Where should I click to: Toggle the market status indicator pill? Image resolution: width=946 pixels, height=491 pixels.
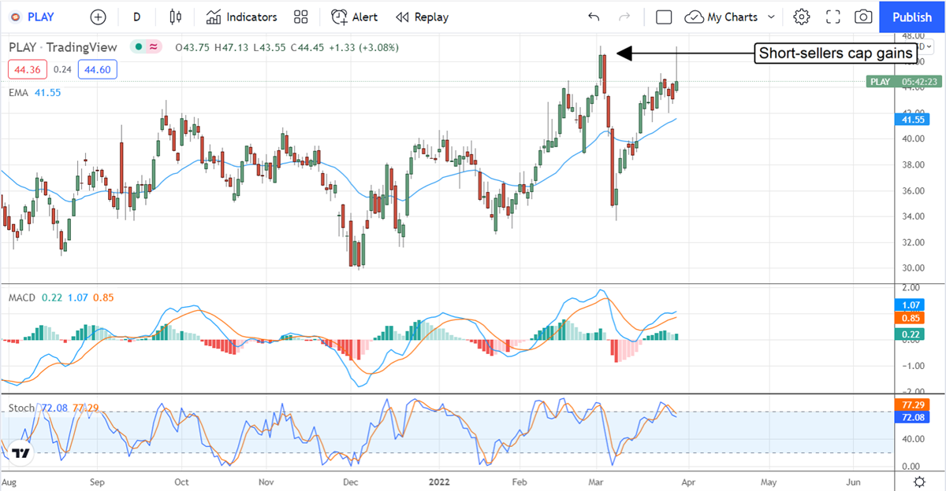[147, 47]
